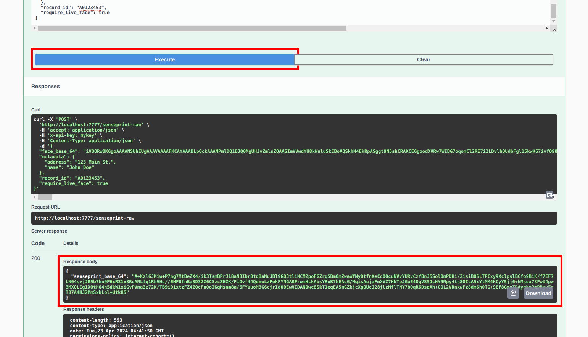The height and width of the screenshot is (337, 588).
Task: Click the content-length response header line
Action: pyautogui.click(x=96, y=320)
